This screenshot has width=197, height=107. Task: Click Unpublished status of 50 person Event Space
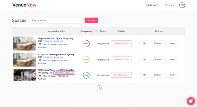point(103,44)
